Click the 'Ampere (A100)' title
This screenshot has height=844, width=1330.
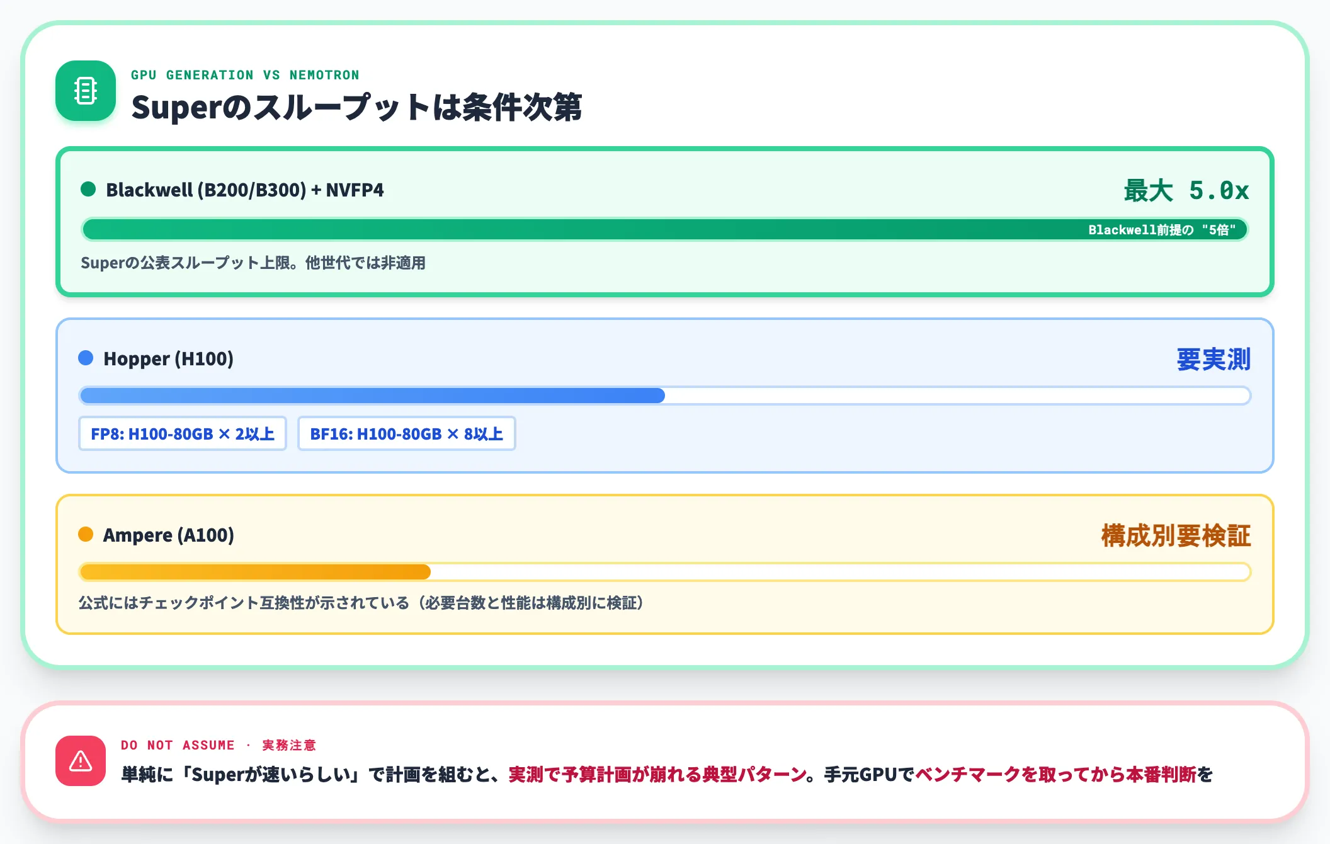tap(169, 535)
